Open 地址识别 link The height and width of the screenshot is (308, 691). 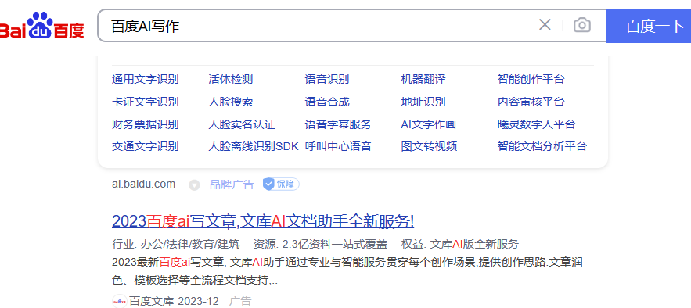pos(423,102)
